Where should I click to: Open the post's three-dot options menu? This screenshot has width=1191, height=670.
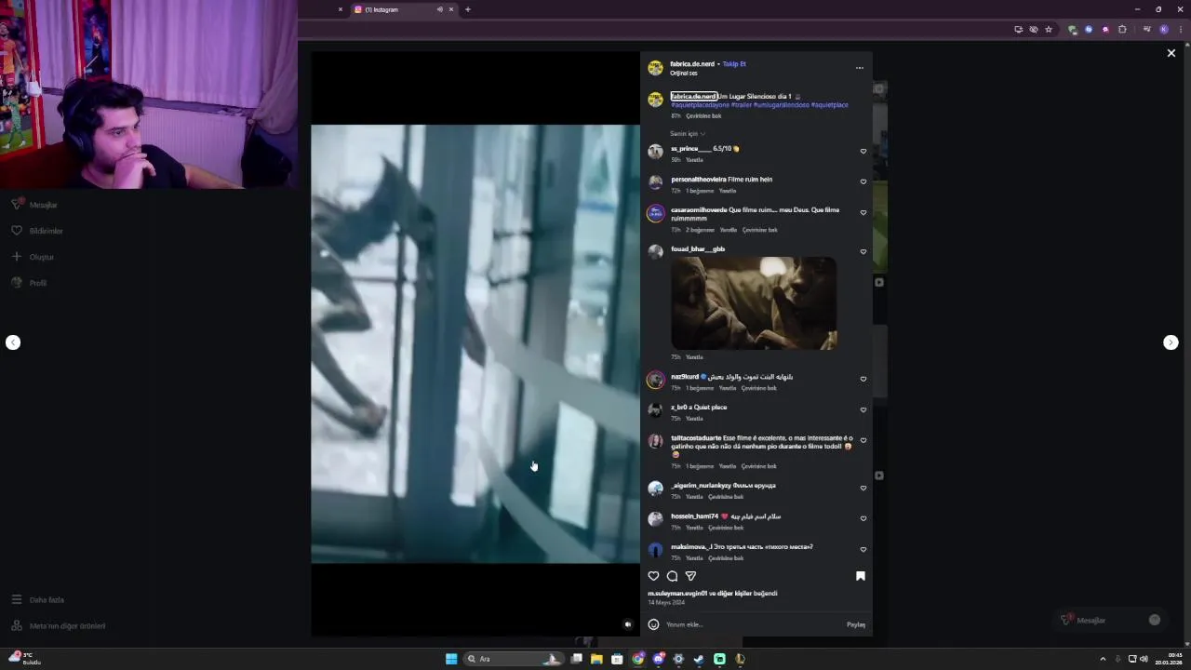[x=859, y=68]
